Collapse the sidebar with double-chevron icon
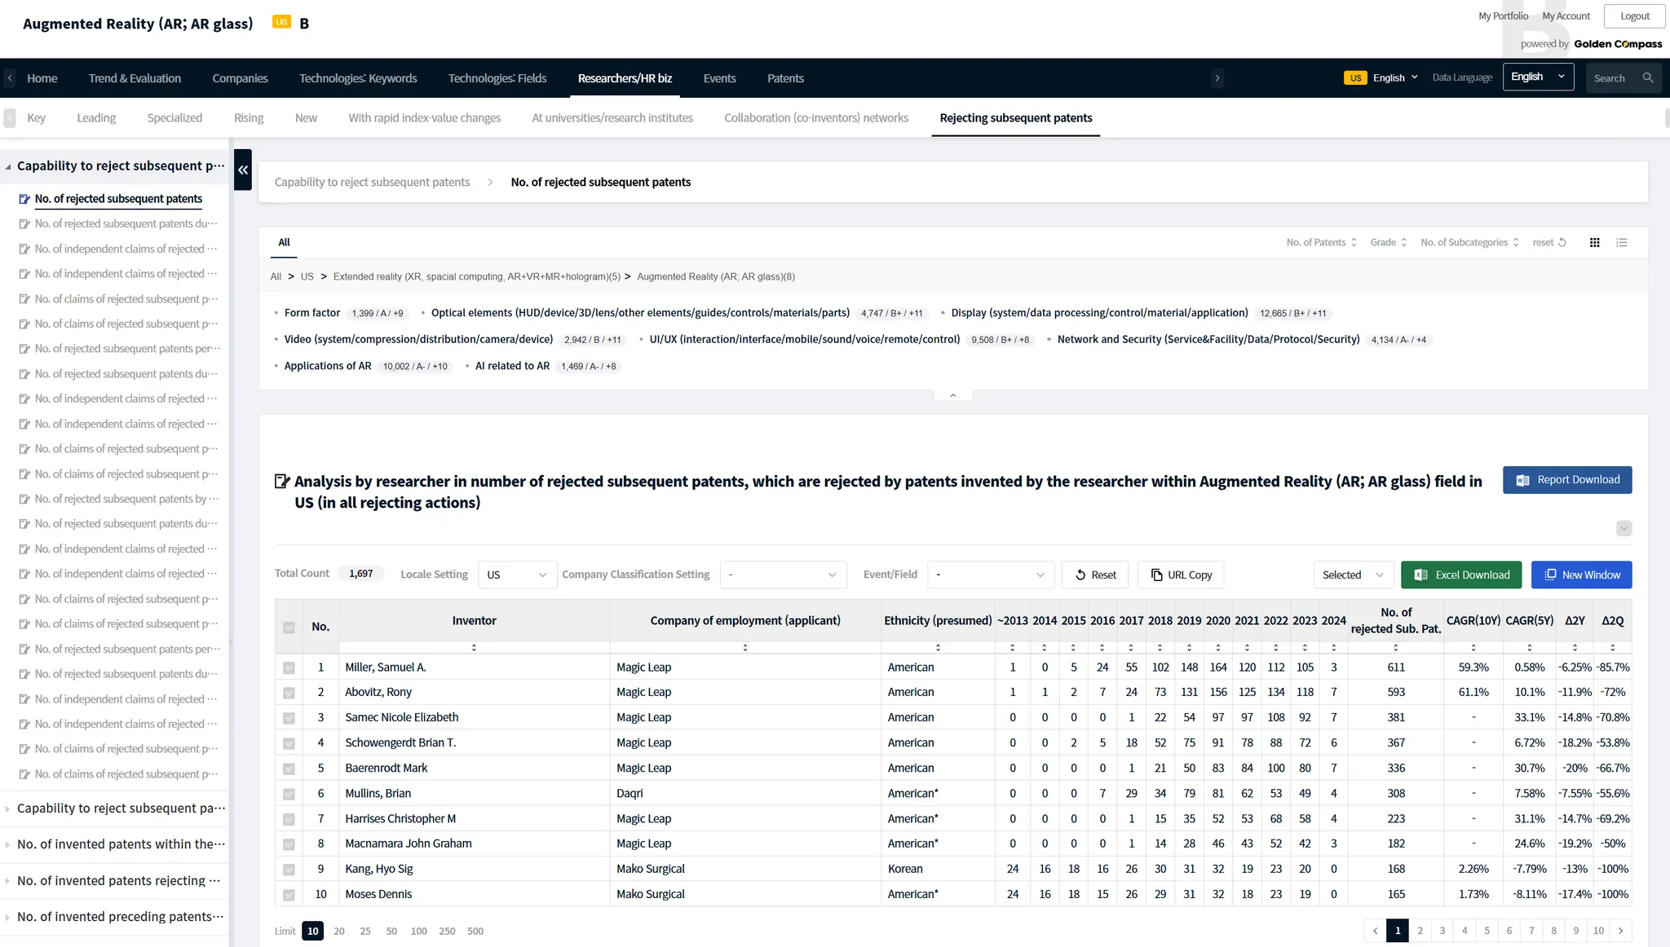Viewport: 1670px width, 947px height. (242, 170)
